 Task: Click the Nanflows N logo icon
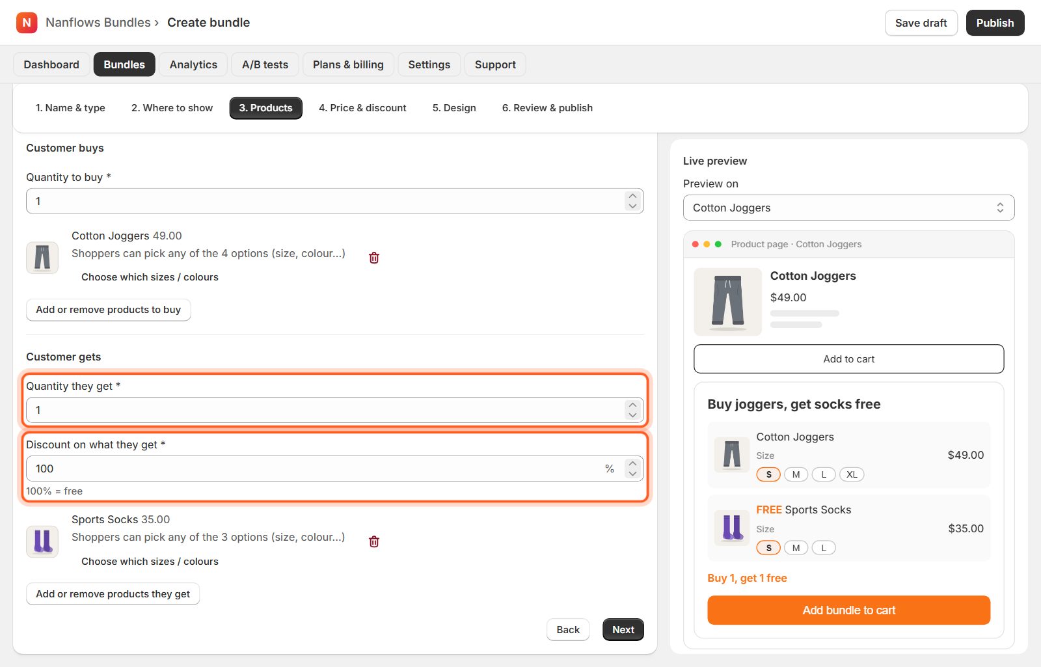click(27, 23)
